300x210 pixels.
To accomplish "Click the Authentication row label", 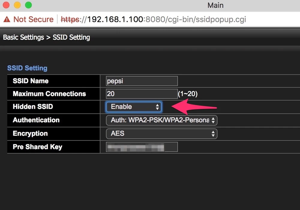I will [36, 120].
